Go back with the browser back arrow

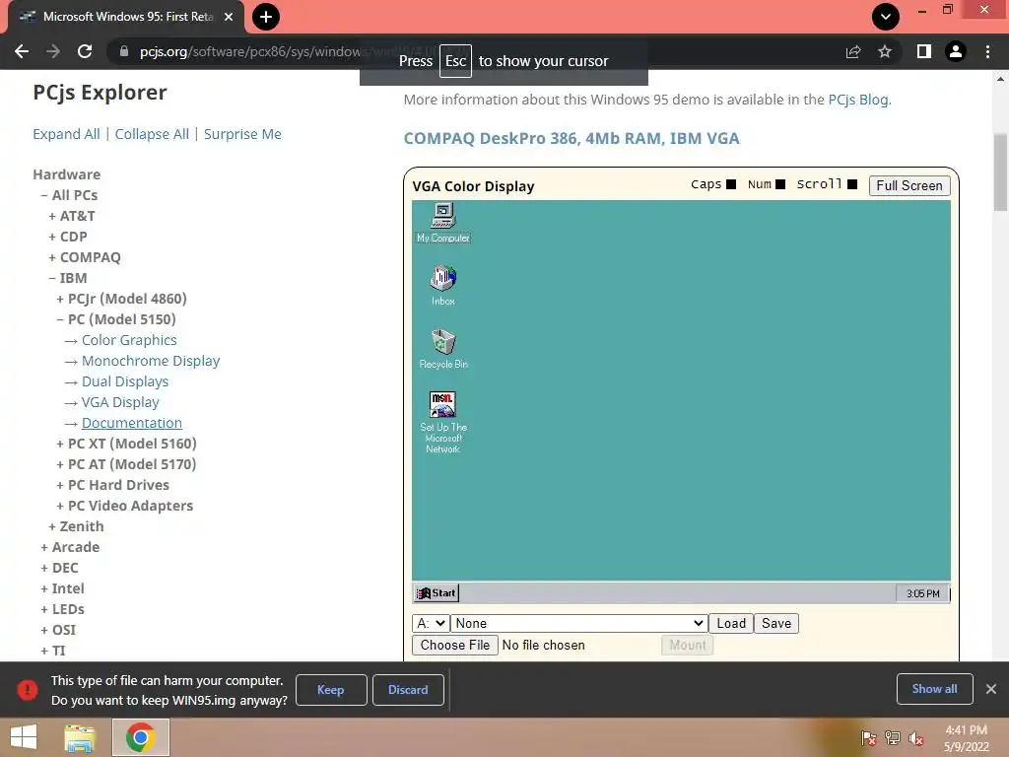[x=22, y=51]
